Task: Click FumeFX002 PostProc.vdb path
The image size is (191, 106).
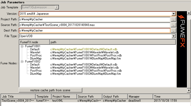Action: pos(86,71)
